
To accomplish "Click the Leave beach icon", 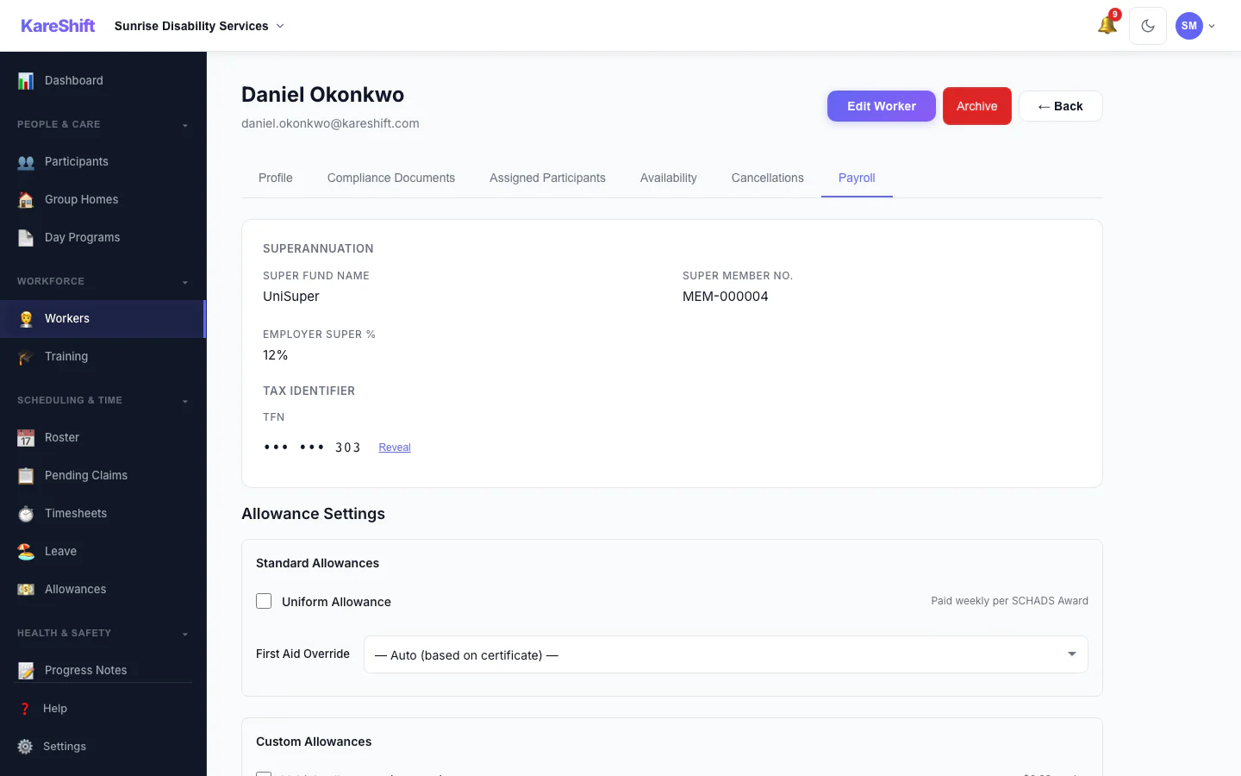I will [26, 552].
